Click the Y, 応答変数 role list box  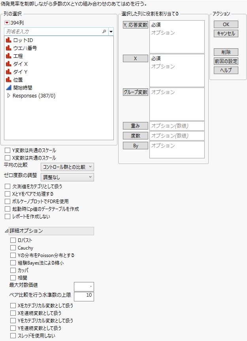[x=177, y=37]
